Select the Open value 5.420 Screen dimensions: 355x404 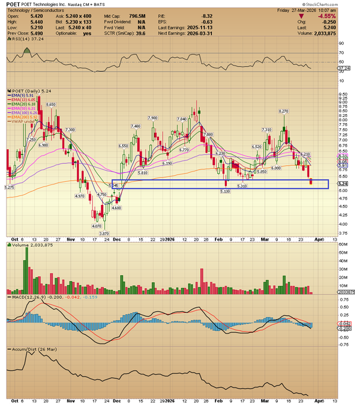[37, 16]
